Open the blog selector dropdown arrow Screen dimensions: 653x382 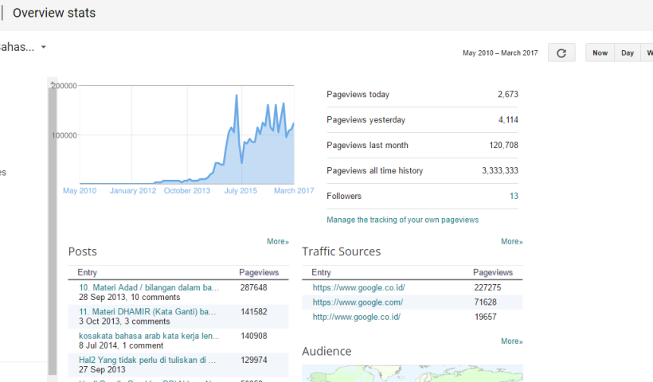(44, 47)
